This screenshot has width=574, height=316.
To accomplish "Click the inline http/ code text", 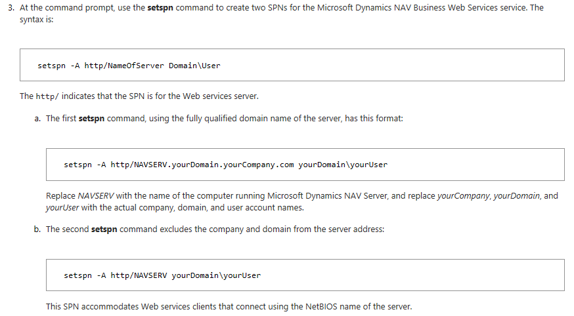I will tap(47, 96).
